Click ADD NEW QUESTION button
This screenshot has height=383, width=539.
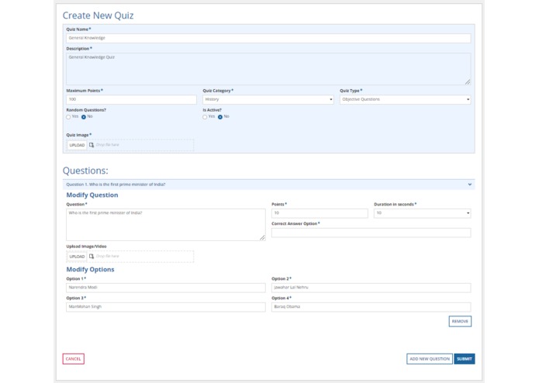click(430, 359)
